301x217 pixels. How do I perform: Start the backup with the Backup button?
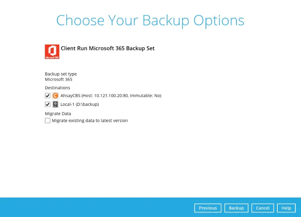pos(236,208)
